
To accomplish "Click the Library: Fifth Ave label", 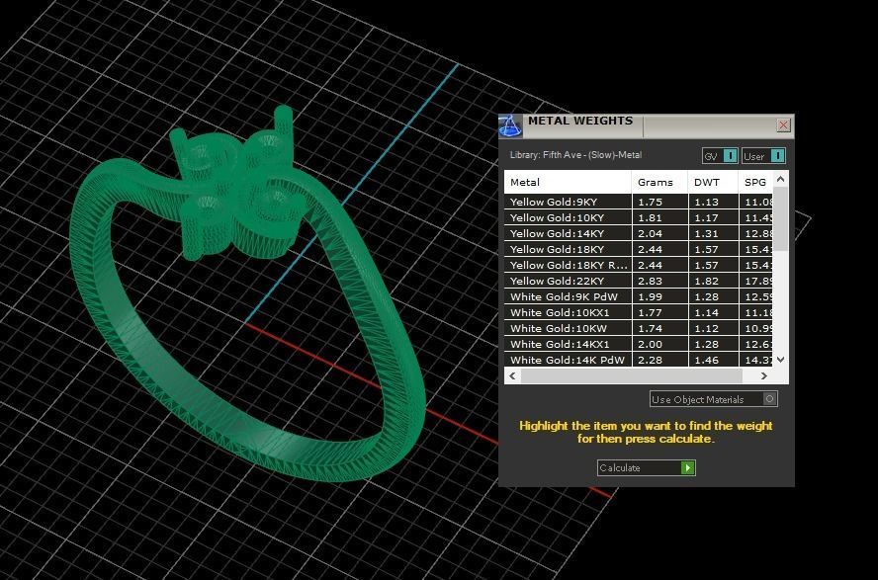I will (x=575, y=155).
